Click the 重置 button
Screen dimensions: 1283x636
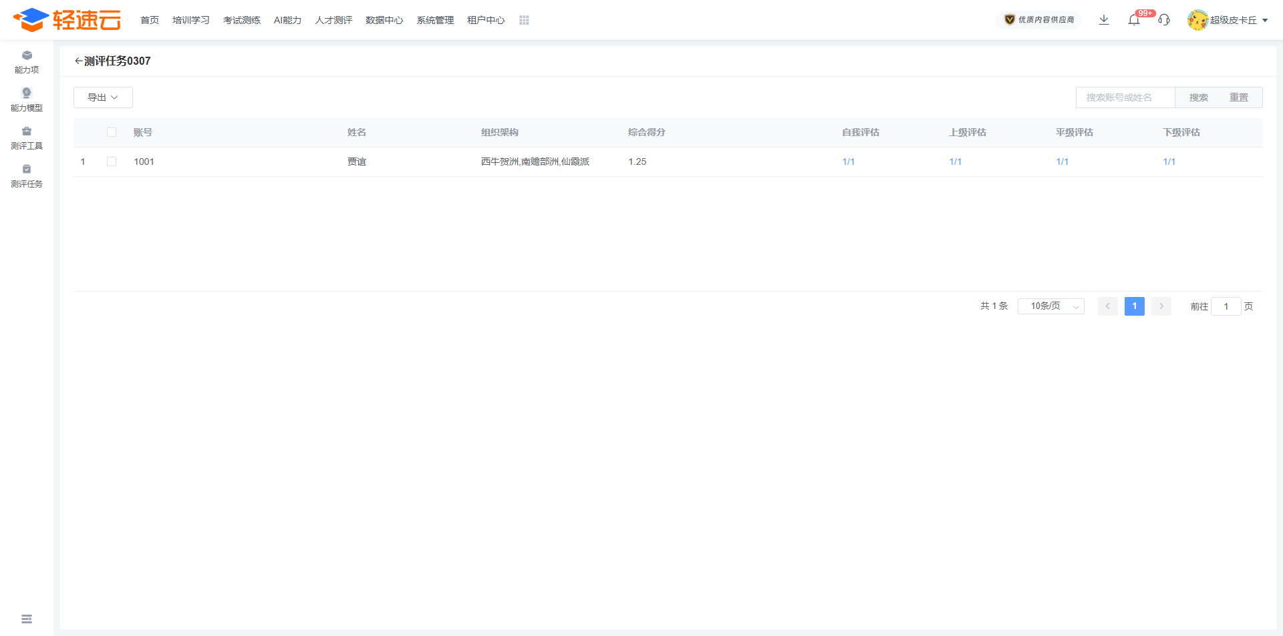1238,97
